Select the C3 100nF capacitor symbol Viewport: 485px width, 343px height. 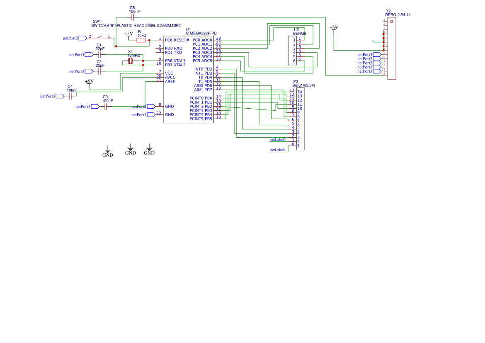tap(106, 107)
